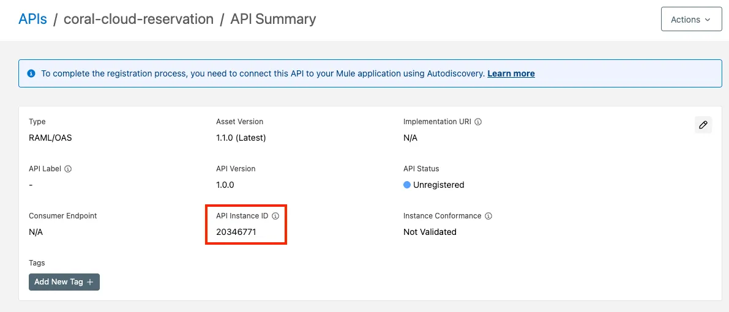Click the pencil edit icon

pyautogui.click(x=703, y=125)
